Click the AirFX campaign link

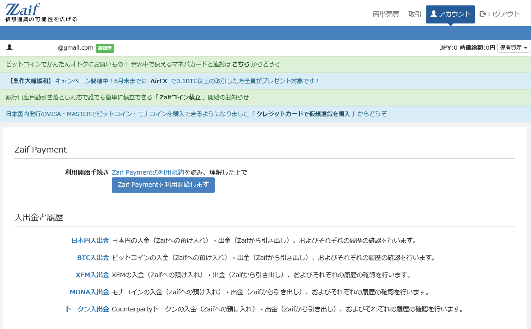159,81
